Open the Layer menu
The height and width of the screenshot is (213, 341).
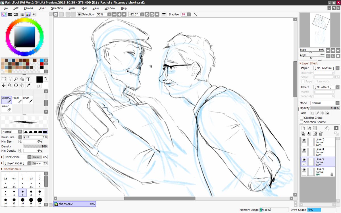[x=42, y=8]
